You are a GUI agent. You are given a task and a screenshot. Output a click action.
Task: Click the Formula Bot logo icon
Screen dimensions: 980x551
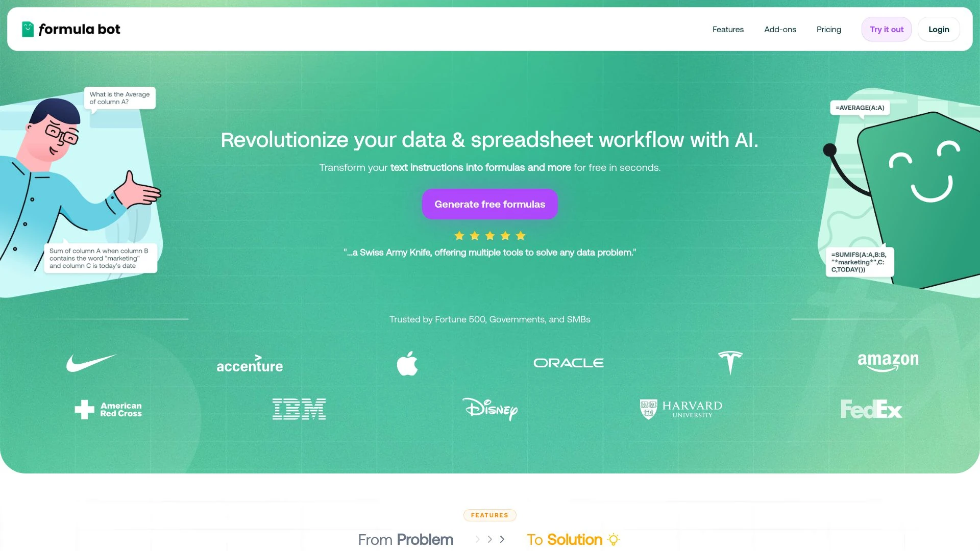(28, 29)
